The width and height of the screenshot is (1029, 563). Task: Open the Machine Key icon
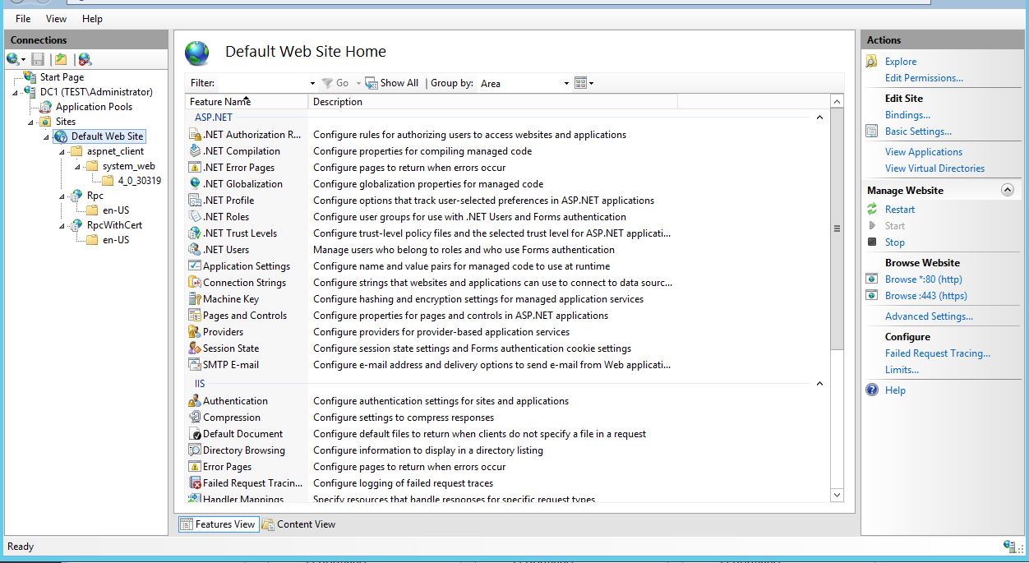tap(195, 299)
